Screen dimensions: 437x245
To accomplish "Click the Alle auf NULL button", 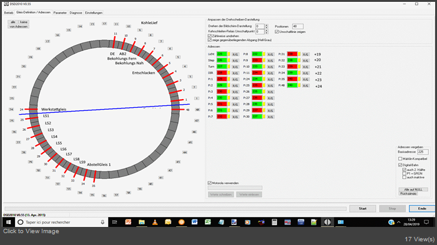I will pyautogui.click(x=413, y=190).
